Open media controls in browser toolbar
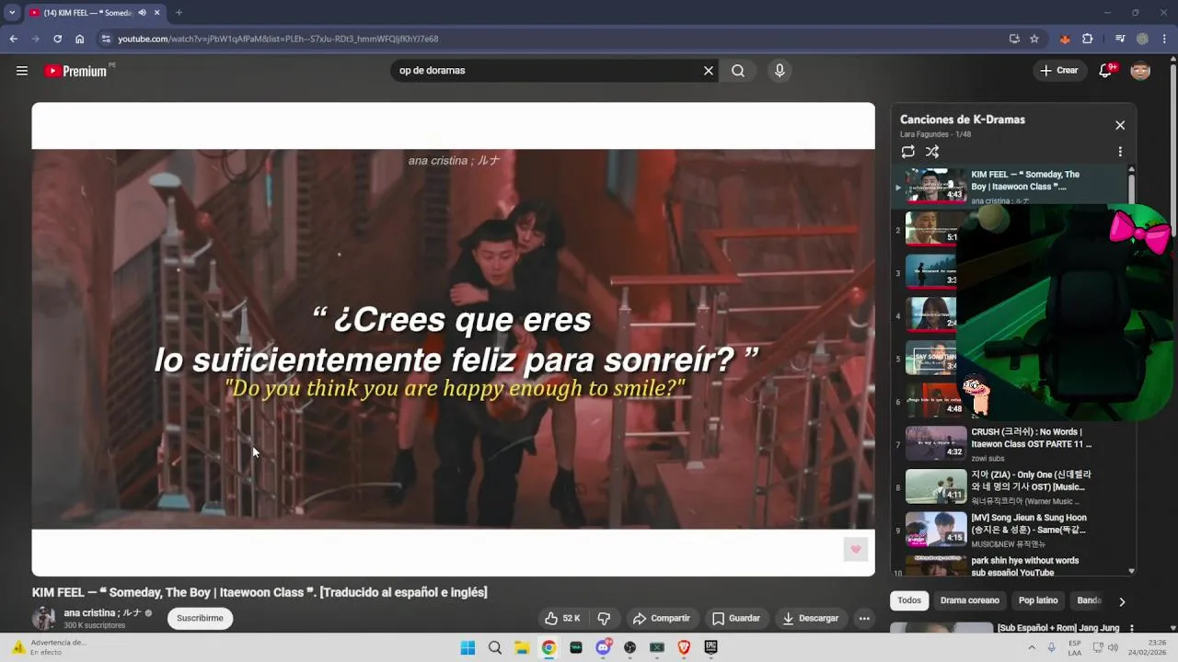Viewport: 1178px width, 662px height. coord(1120,39)
